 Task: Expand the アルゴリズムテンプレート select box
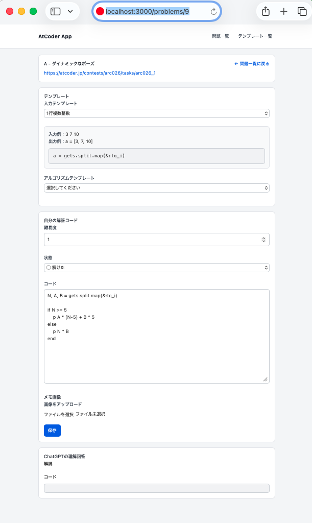tap(157, 188)
